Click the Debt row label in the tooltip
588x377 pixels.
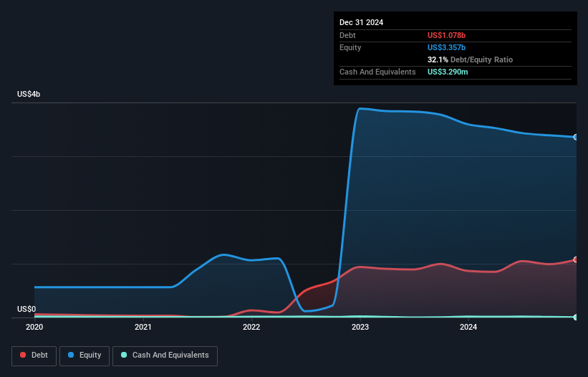click(x=347, y=35)
